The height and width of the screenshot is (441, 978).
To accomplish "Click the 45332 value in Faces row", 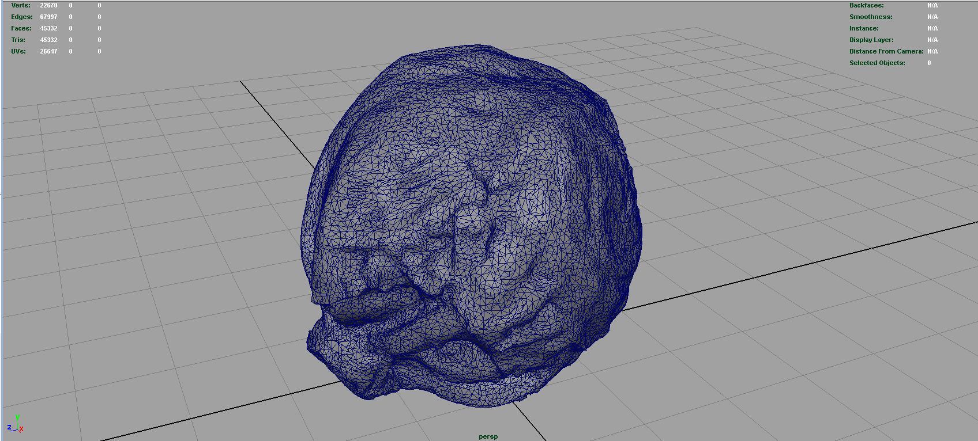I will point(48,28).
